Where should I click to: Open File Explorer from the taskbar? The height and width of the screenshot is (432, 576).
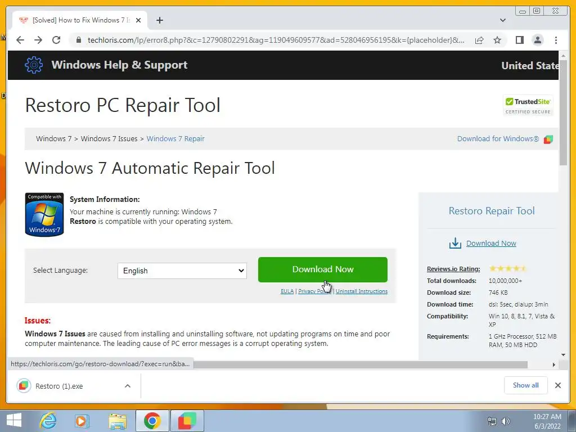pyautogui.click(x=118, y=421)
